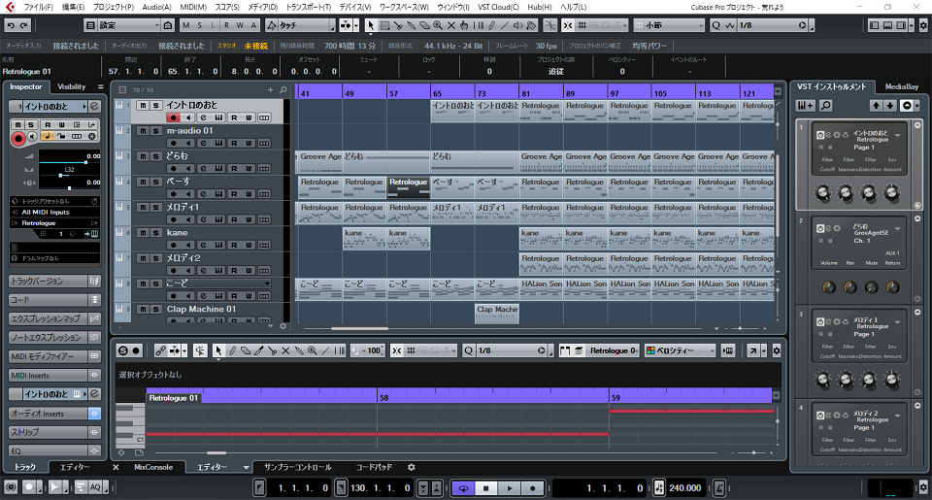Select the draw pencil tool in project toolbar
932x500 pixels.
pos(491,25)
